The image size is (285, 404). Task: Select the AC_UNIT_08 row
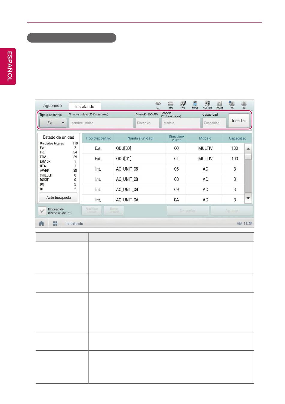(x=163, y=179)
